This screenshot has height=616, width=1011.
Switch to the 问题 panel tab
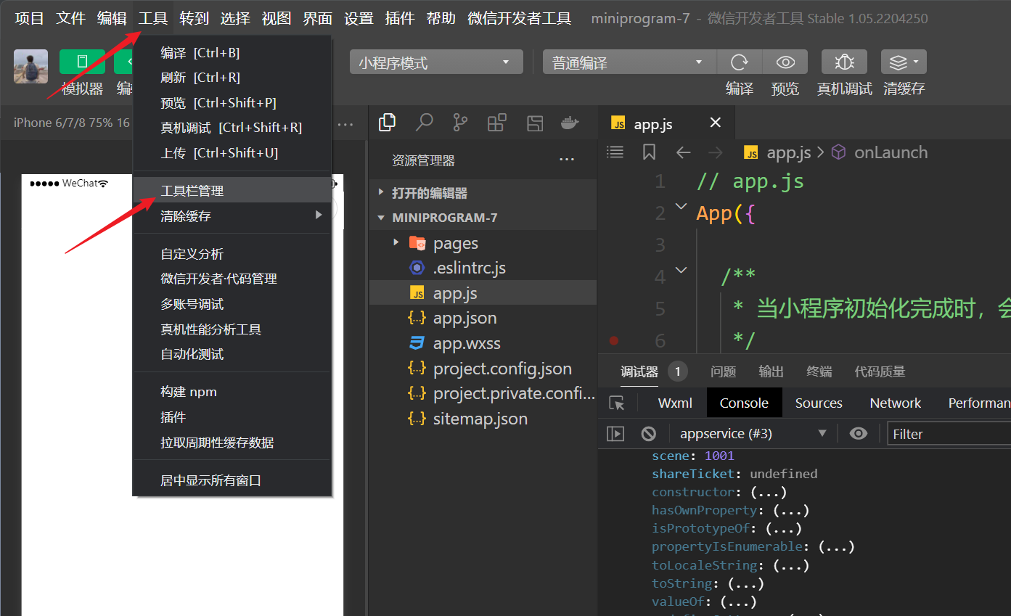tap(723, 371)
